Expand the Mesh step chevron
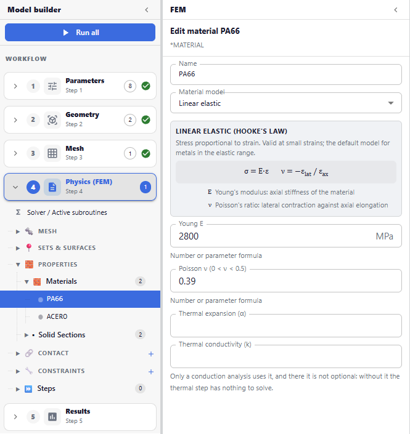Screen dimensions: 410x434 point(15,153)
